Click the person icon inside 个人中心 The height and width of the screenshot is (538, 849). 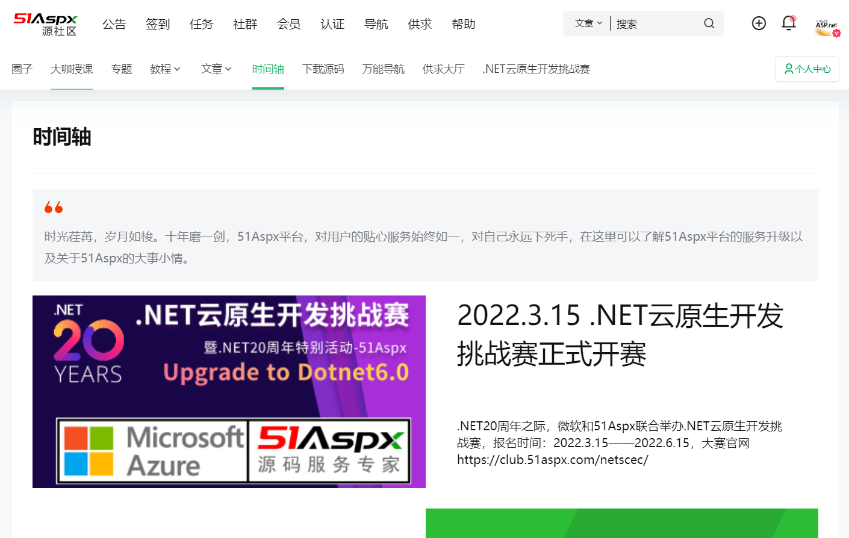pyautogui.click(x=789, y=69)
